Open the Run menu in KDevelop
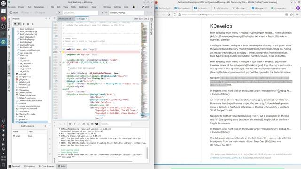 [x=29, y=7]
